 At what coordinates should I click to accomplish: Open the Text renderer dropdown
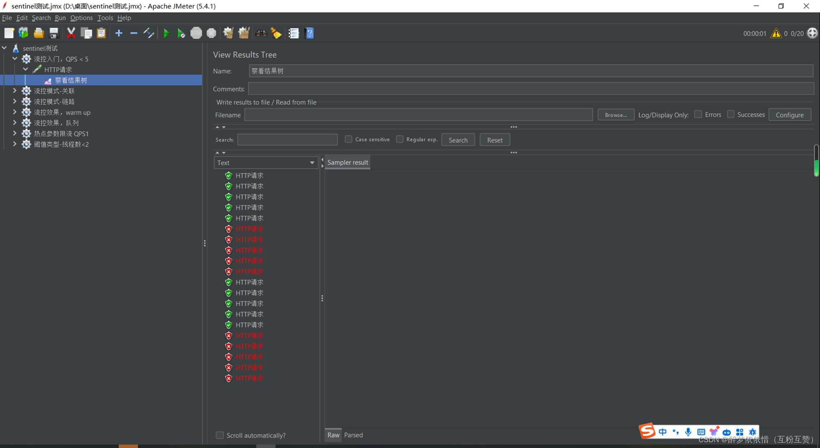pos(266,163)
